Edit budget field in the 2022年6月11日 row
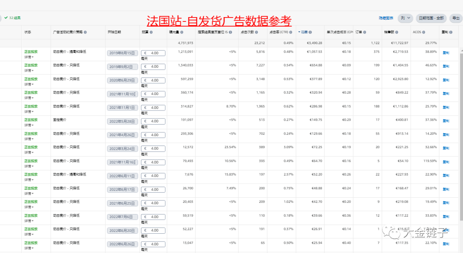Screen dimensions: 463x253 pos(153,176)
